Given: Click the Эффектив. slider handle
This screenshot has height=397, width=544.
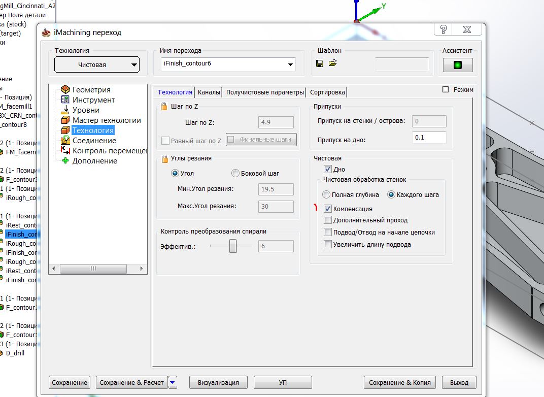Looking at the screenshot, I should (x=233, y=246).
